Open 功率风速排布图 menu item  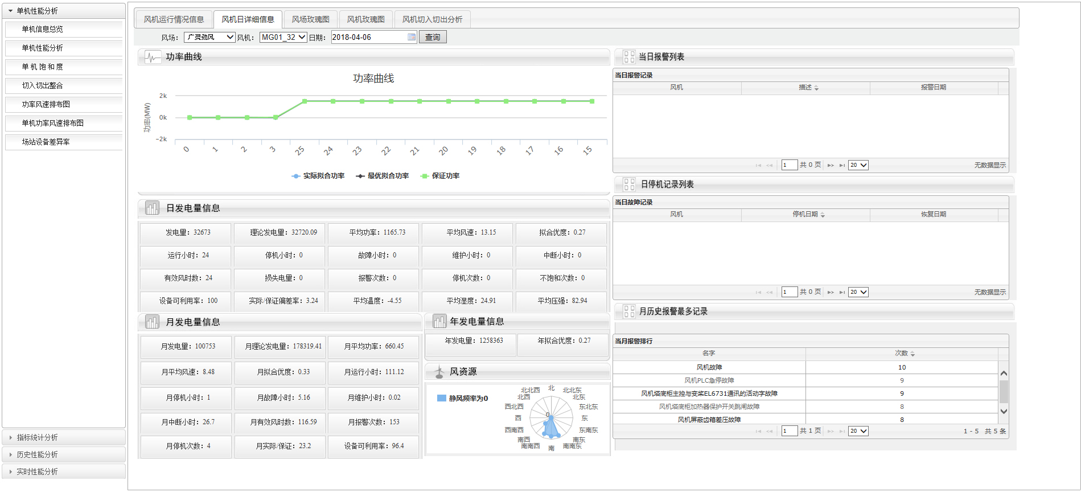[64, 104]
